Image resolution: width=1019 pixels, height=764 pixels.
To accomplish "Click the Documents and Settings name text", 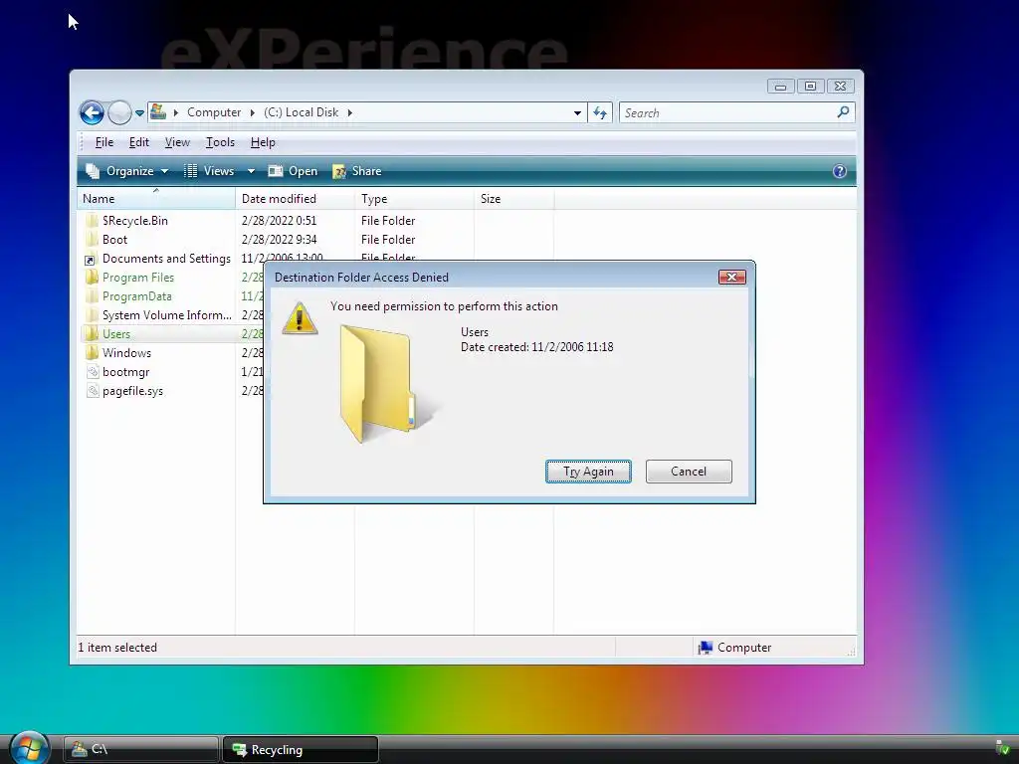I will [x=166, y=259].
